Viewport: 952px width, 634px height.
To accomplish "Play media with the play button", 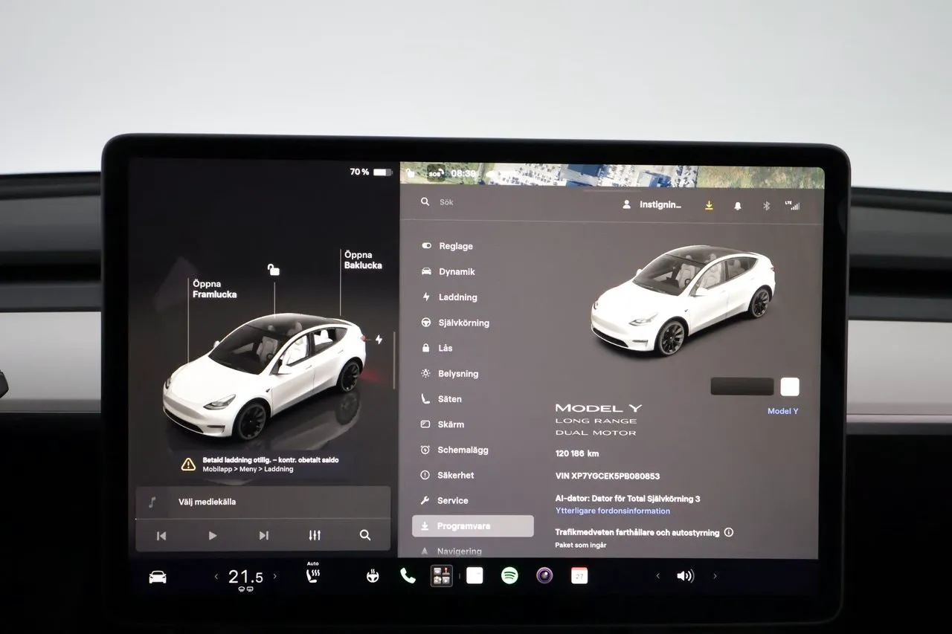I will (213, 535).
